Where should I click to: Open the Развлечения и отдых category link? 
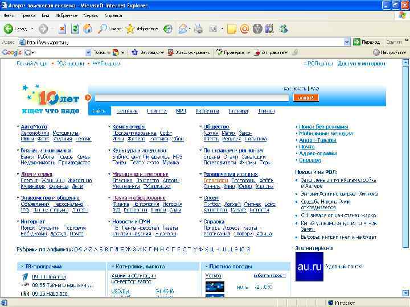[231, 174]
